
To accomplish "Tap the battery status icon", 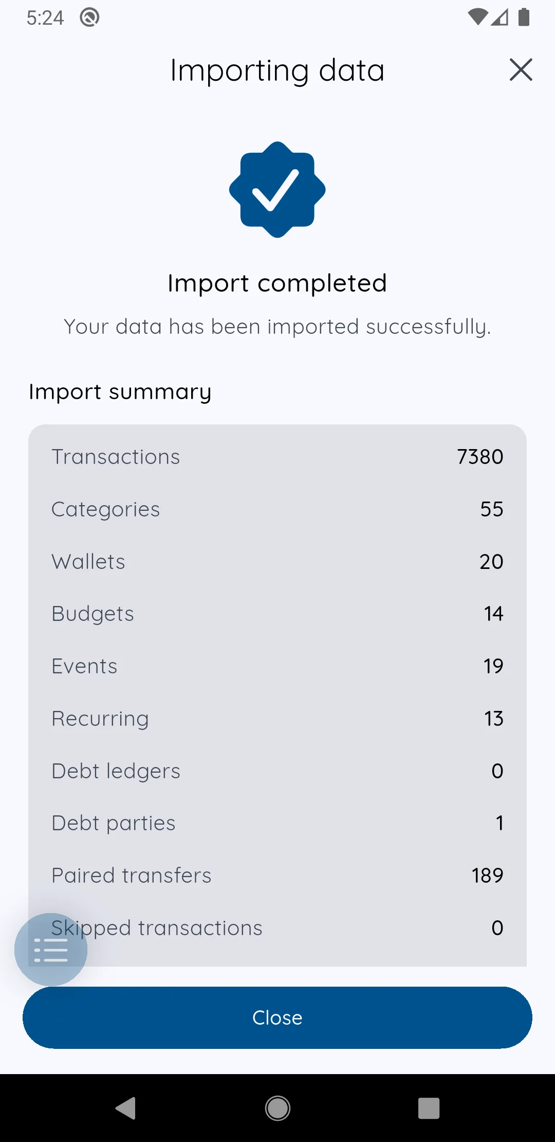I will coord(524,17).
